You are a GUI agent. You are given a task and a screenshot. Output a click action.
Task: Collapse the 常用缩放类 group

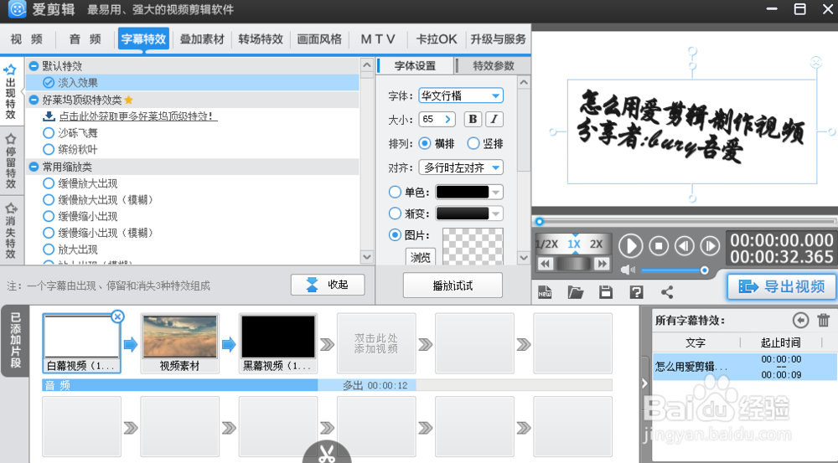pos(34,167)
